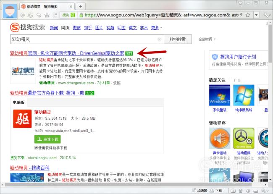Click the green padlock in address bar
Viewport: 273px width, 194px height.
tap(81, 15)
